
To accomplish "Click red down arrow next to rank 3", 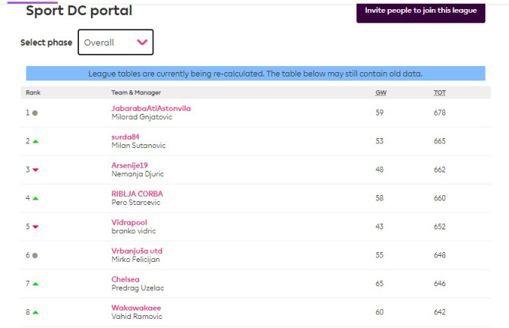I will click(x=35, y=170).
